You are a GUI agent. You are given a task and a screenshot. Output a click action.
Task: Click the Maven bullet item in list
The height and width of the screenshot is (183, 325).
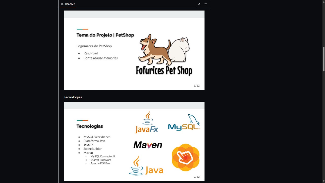[88, 153]
